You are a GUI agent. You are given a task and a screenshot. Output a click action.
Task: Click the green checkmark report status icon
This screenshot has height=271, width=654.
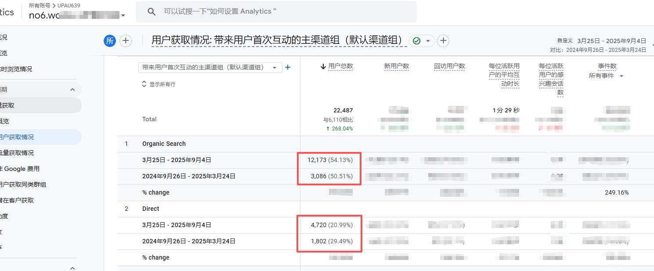pos(416,41)
